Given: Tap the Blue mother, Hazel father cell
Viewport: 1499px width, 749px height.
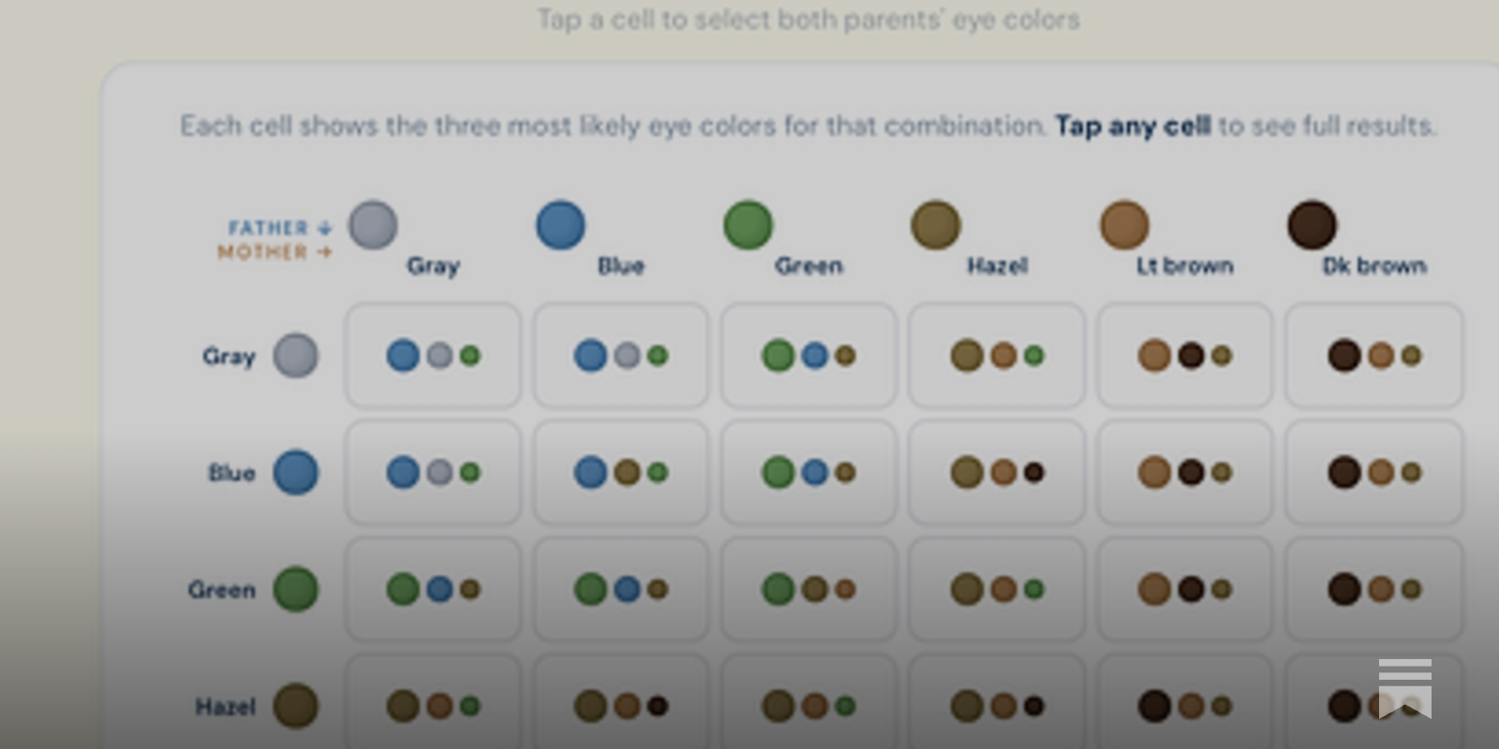Looking at the screenshot, I should tap(996, 473).
